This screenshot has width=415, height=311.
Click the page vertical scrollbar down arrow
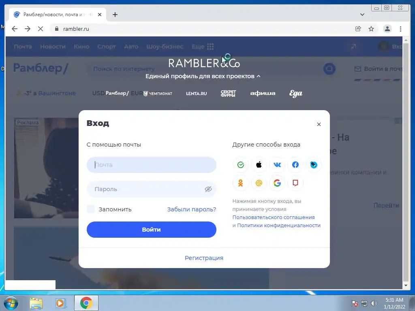point(406,285)
